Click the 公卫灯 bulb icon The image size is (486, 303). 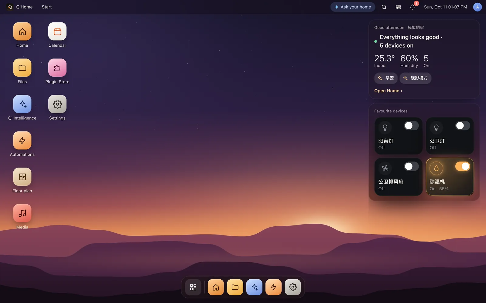click(x=436, y=128)
